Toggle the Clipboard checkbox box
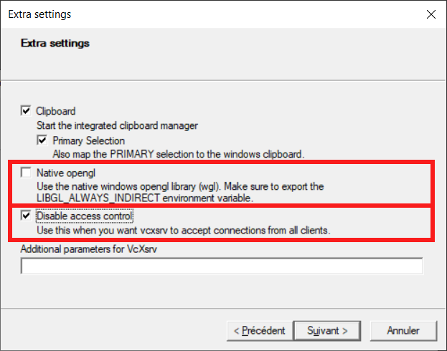447x351 pixels. point(27,111)
